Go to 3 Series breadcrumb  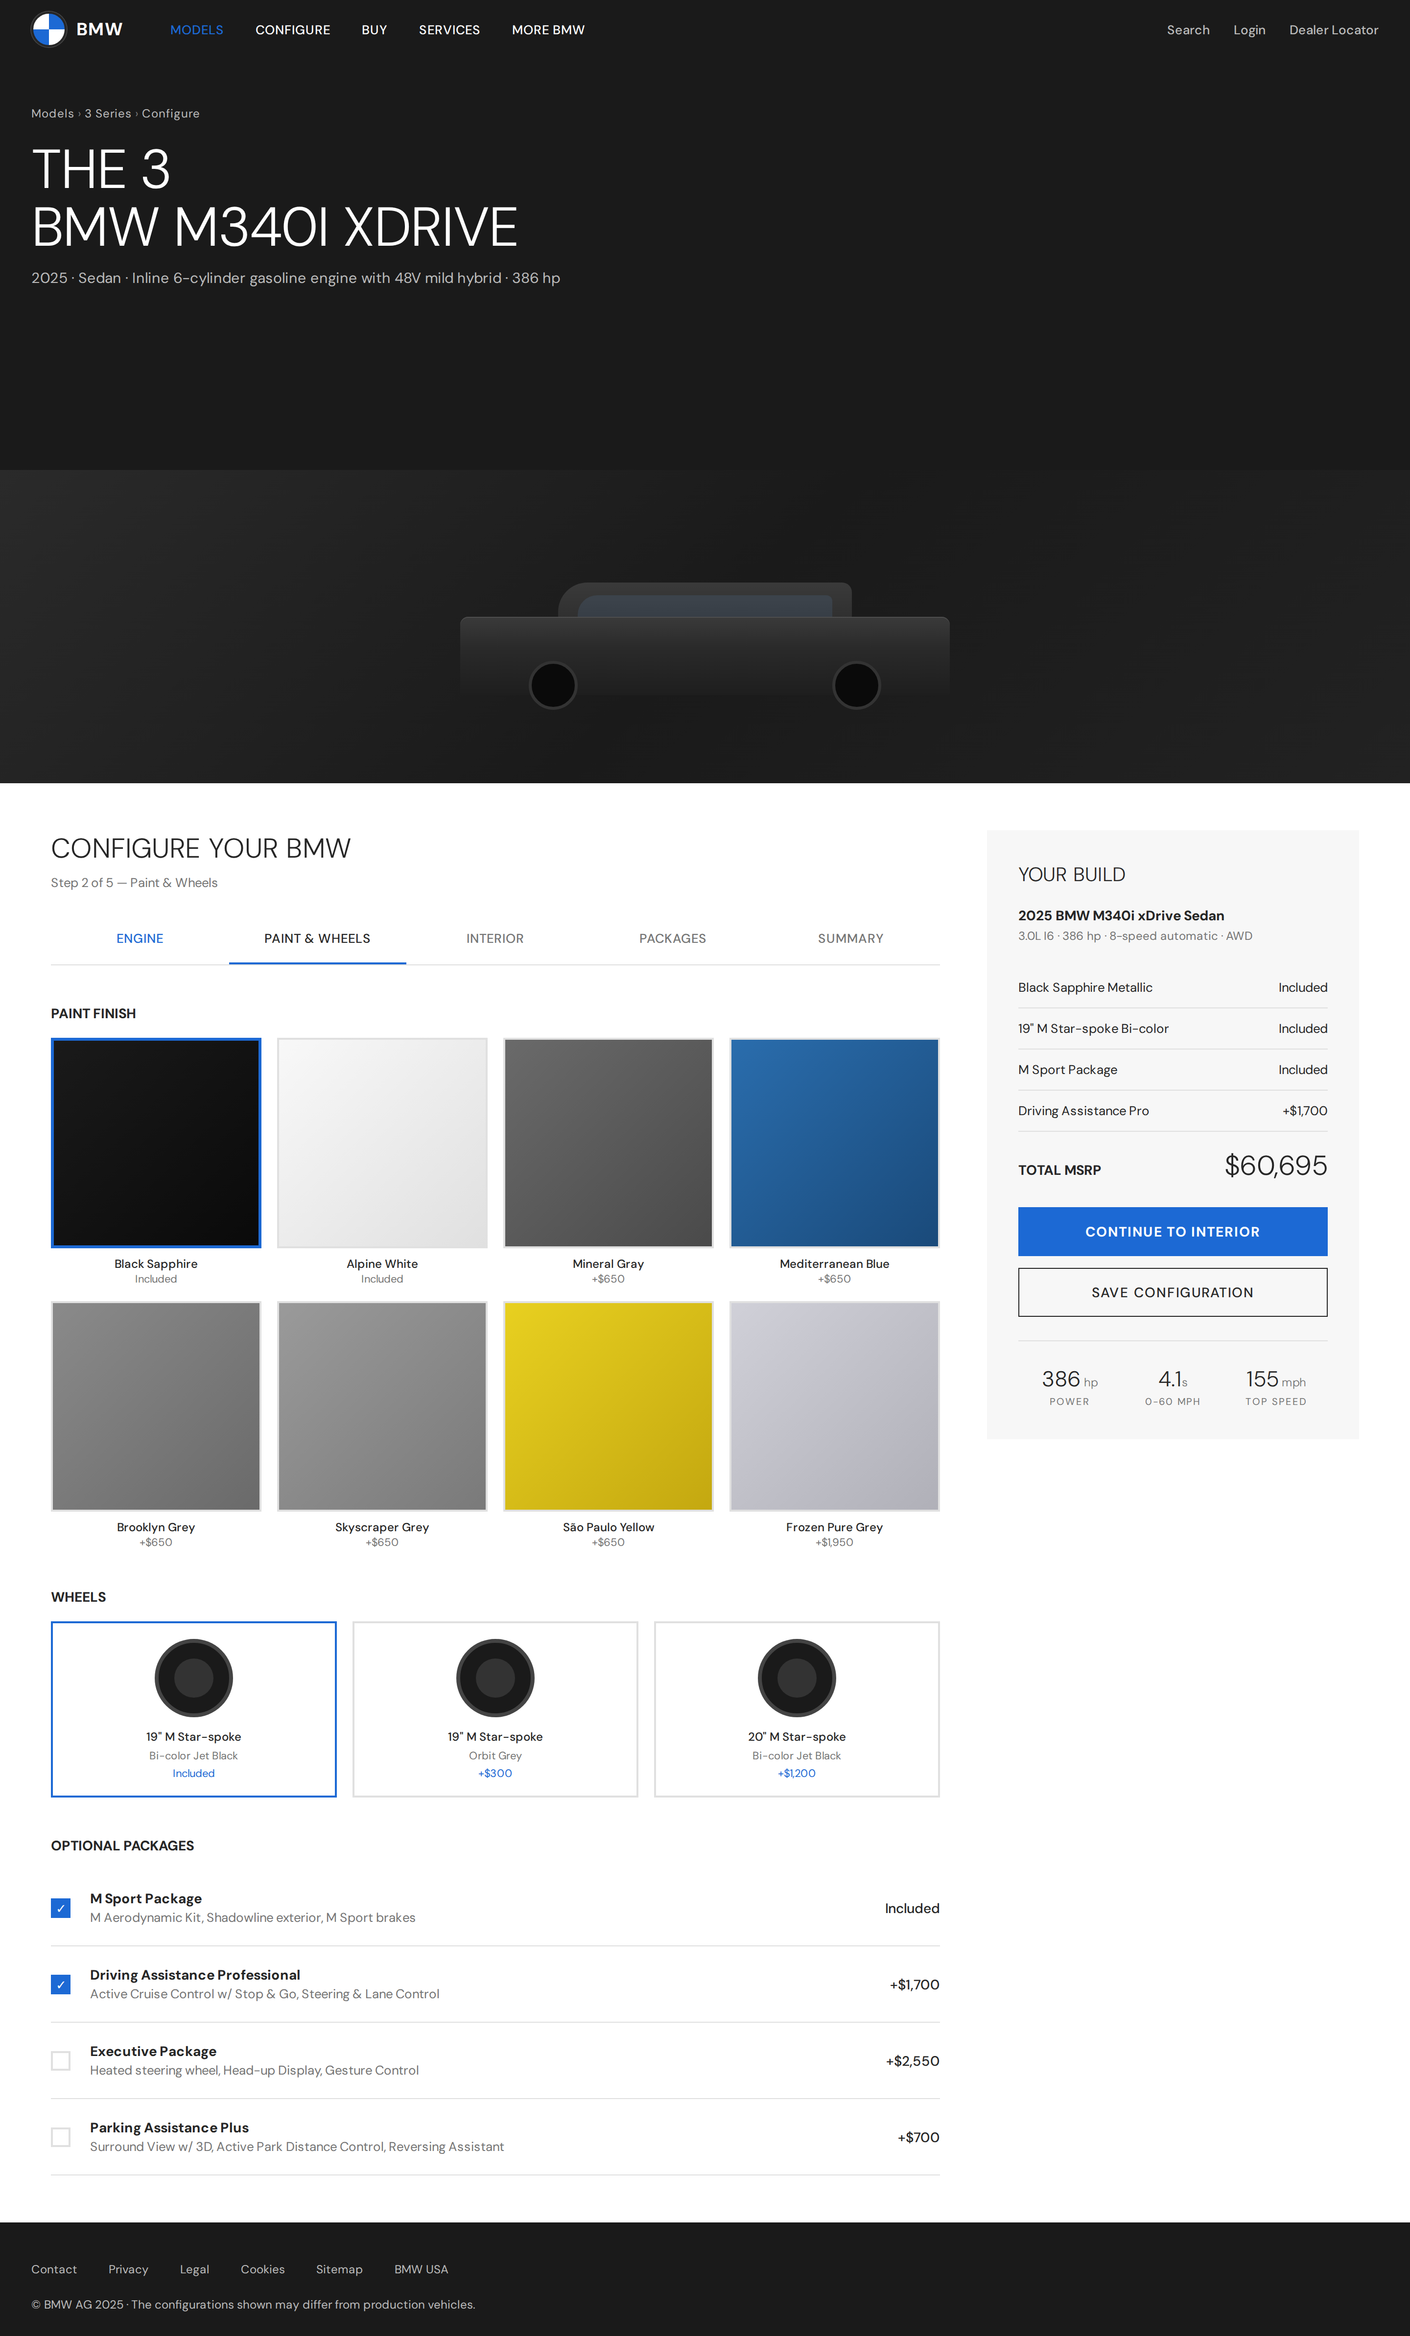pos(108,114)
